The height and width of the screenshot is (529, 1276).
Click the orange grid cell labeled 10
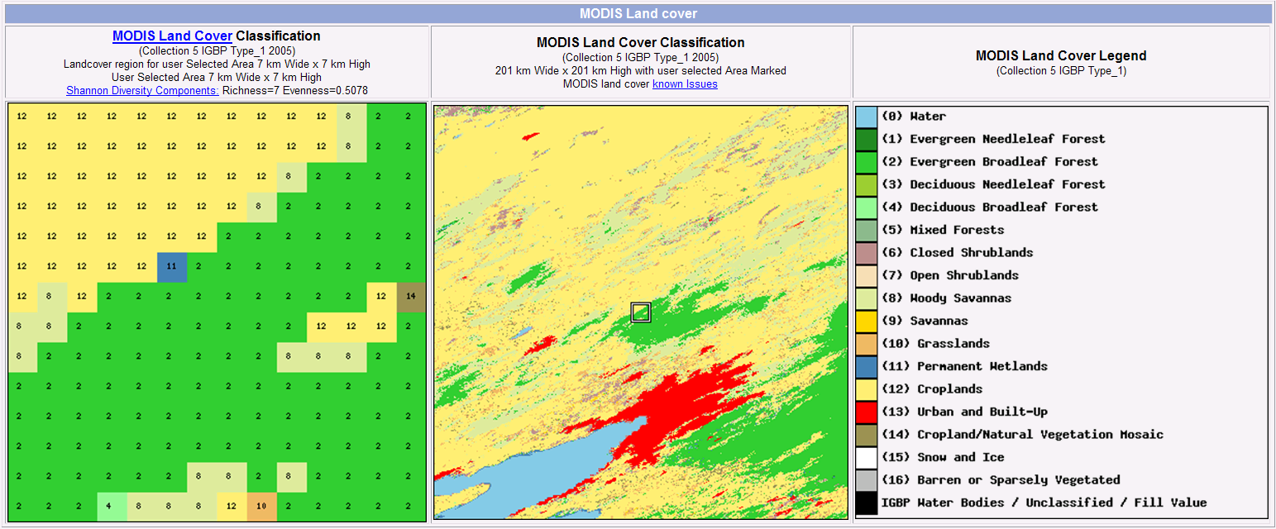(261, 506)
